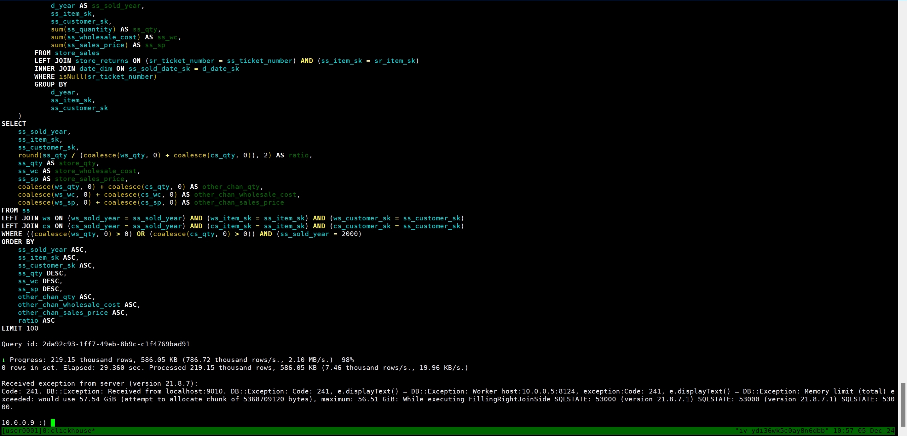Click the green down-arrow progress icon
Screen dimensions: 907x436
pyautogui.click(x=3, y=360)
